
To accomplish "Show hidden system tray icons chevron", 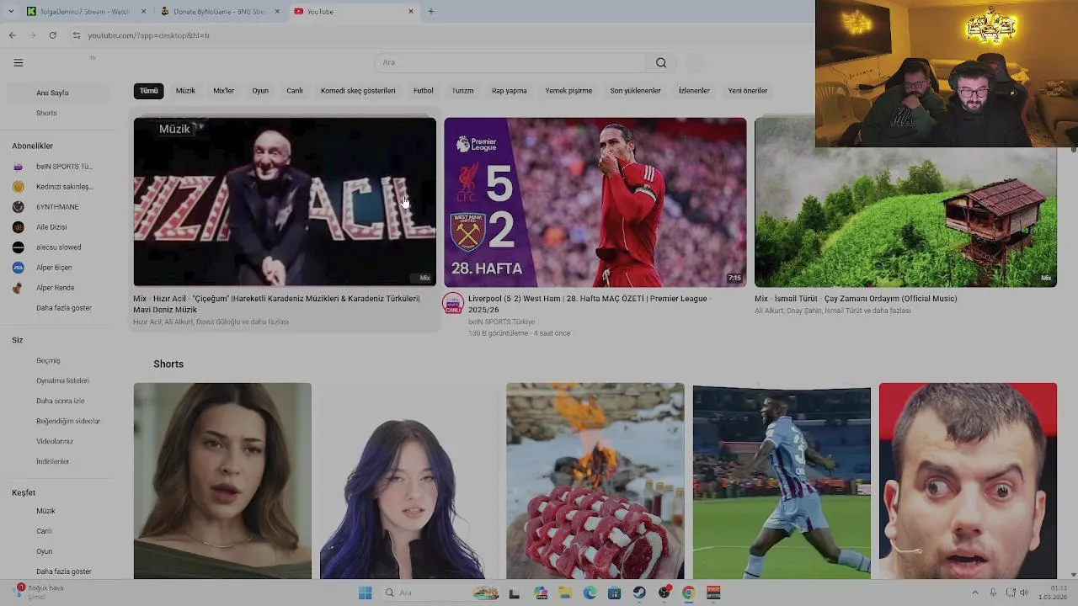I will (x=975, y=593).
